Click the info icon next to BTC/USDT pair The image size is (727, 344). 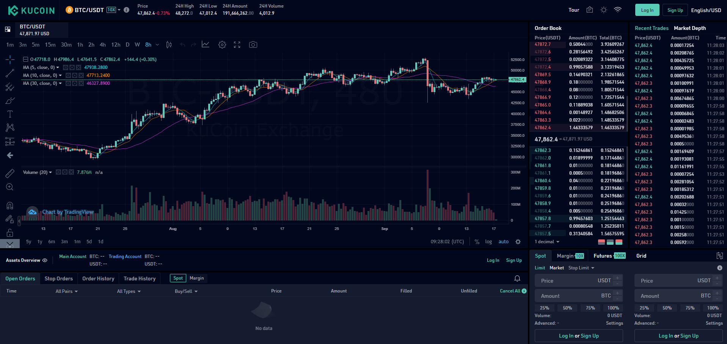(127, 10)
